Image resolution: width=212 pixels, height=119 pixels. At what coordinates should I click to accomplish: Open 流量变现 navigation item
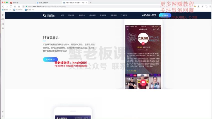pyautogui.click(x=113, y=15)
